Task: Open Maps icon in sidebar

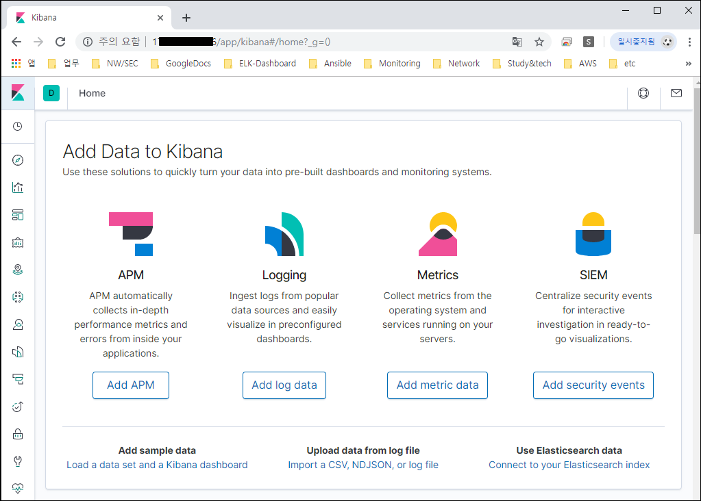Action: pyautogui.click(x=17, y=270)
